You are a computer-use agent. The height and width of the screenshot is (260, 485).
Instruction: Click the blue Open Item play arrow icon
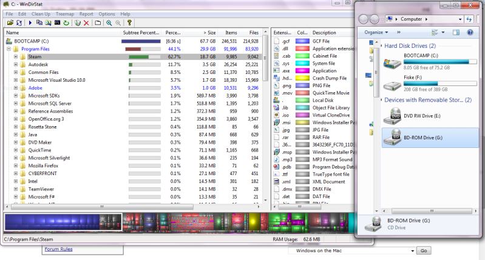(30, 23)
